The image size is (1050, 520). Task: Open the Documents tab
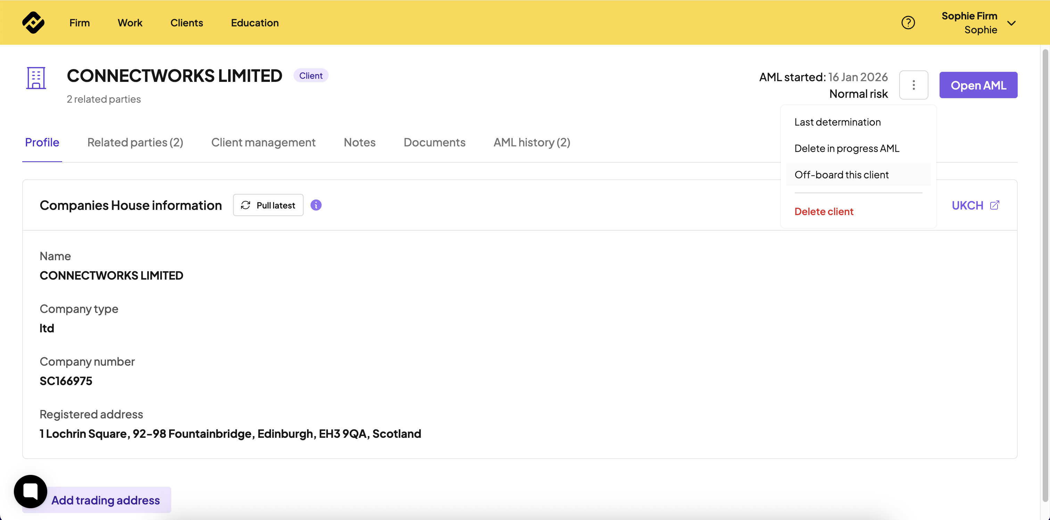(434, 142)
